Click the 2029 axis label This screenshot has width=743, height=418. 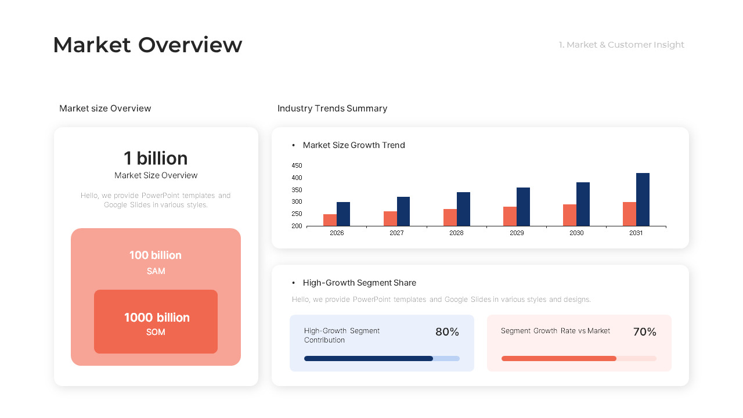point(517,233)
